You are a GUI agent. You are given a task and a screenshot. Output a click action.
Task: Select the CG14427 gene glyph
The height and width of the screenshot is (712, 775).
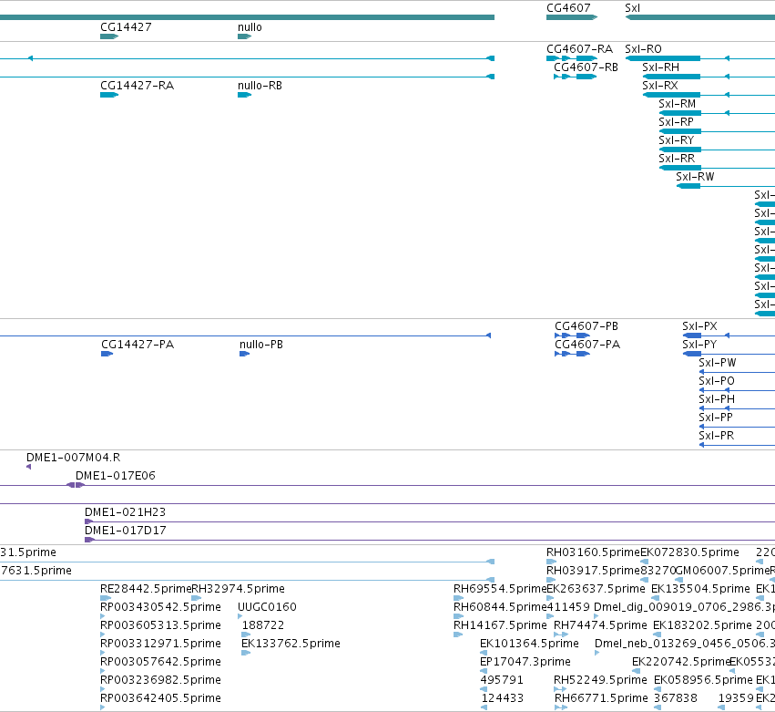pos(109,36)
